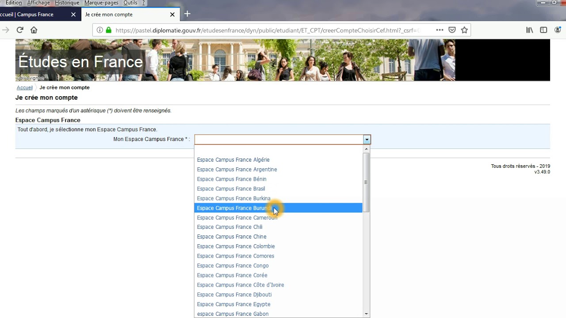Choose Espace Campus France Djibouti option

pyautogui.click(x=278, y=295)
